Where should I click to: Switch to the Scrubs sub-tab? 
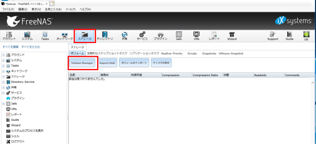pos(192,54)
